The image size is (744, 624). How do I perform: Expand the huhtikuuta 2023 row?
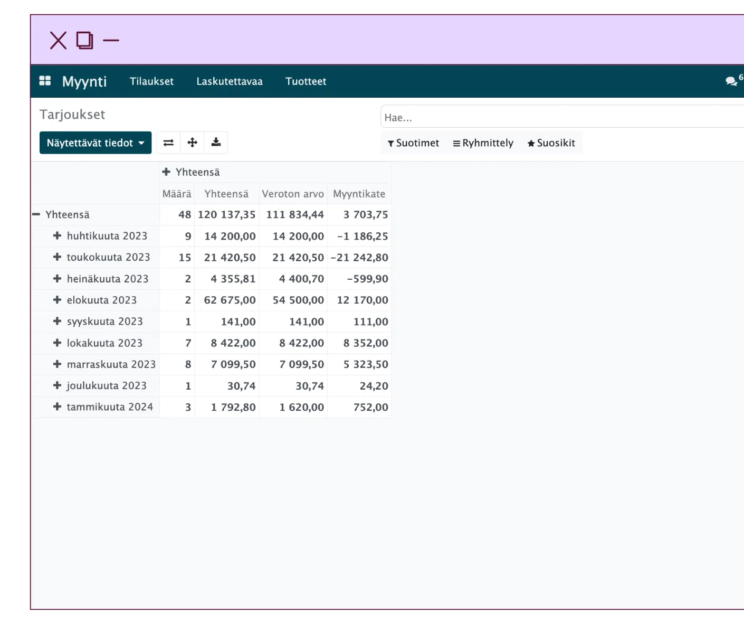point(58,236)
